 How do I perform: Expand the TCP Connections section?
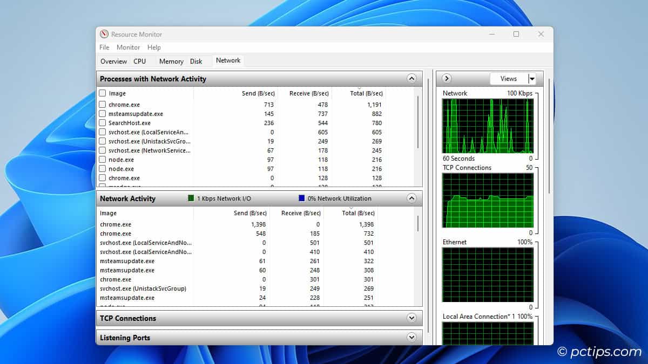click(x=411, y=318)
